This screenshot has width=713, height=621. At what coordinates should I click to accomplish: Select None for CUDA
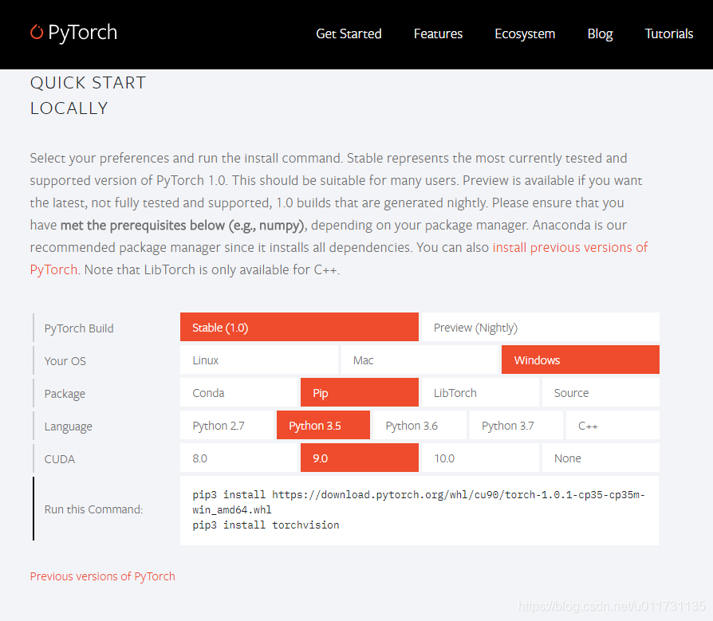tap(601, 458)
